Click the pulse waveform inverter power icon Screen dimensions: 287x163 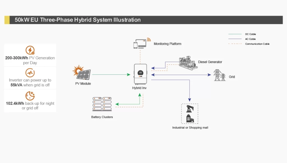(x=30, y=73)
